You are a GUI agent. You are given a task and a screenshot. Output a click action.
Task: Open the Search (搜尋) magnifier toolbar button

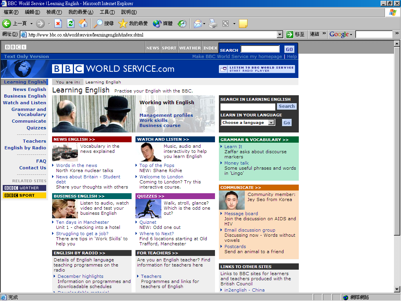[x=103, y=24]
